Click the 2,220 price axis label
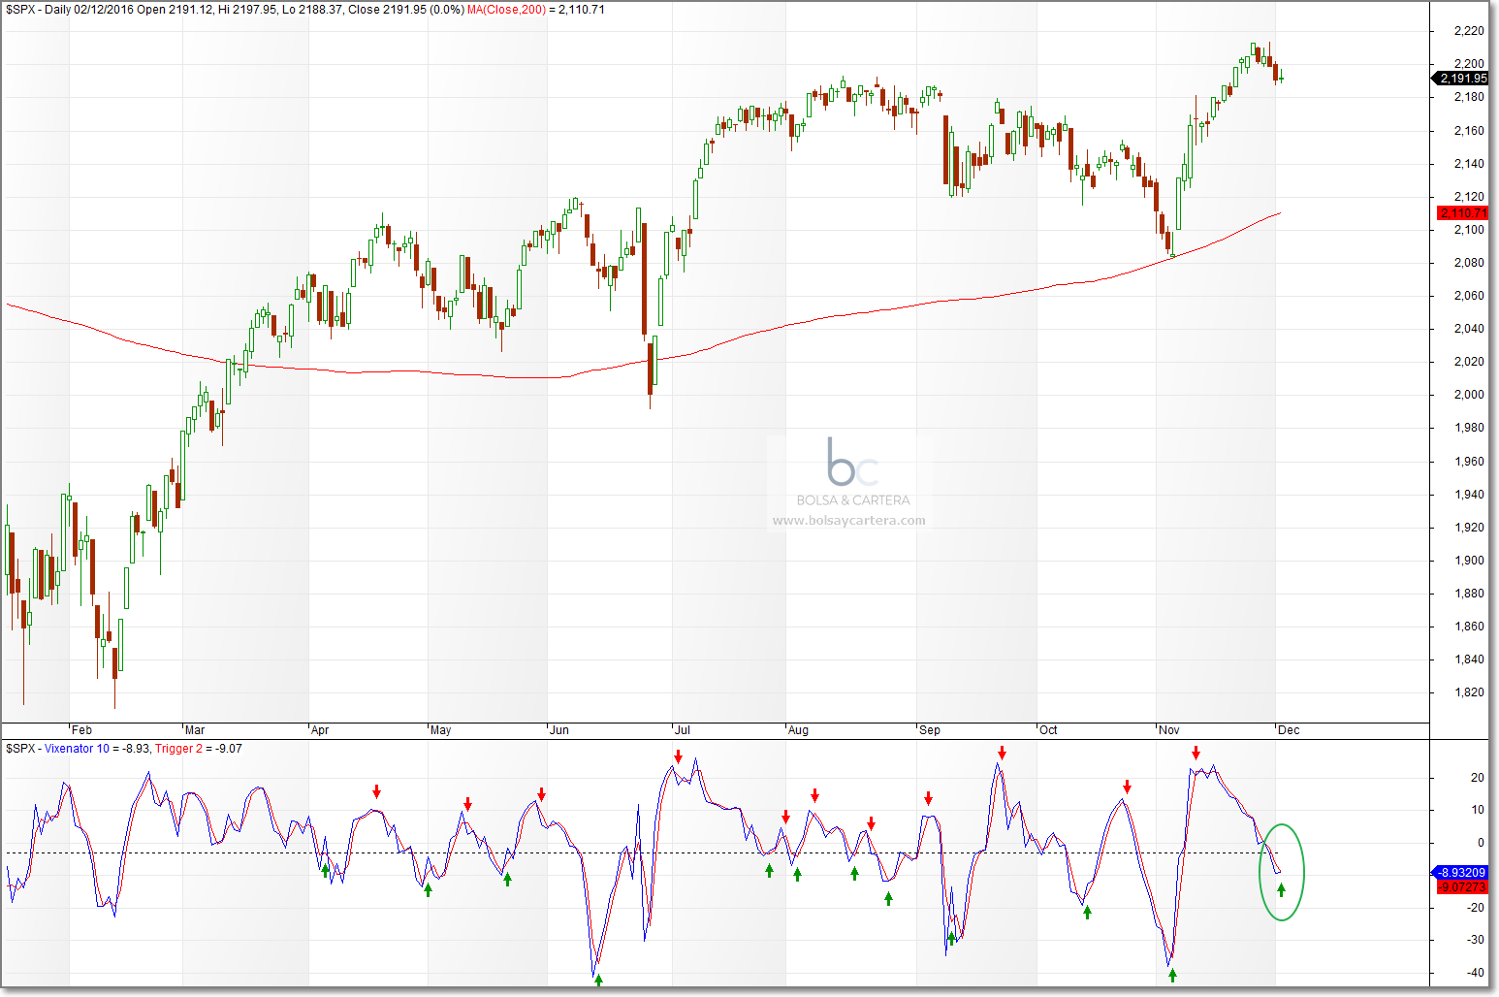This screenshot has width=1499, height=997. click(1470, 31)
